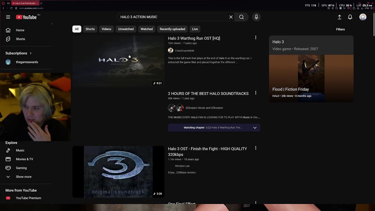This screenshot has width=375, height=211.
Task: Select the Live filter chip
Action: pos(195,29)
